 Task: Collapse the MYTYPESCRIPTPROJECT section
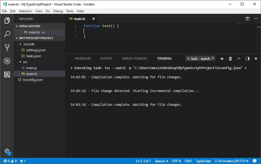(x=40, y=38)
